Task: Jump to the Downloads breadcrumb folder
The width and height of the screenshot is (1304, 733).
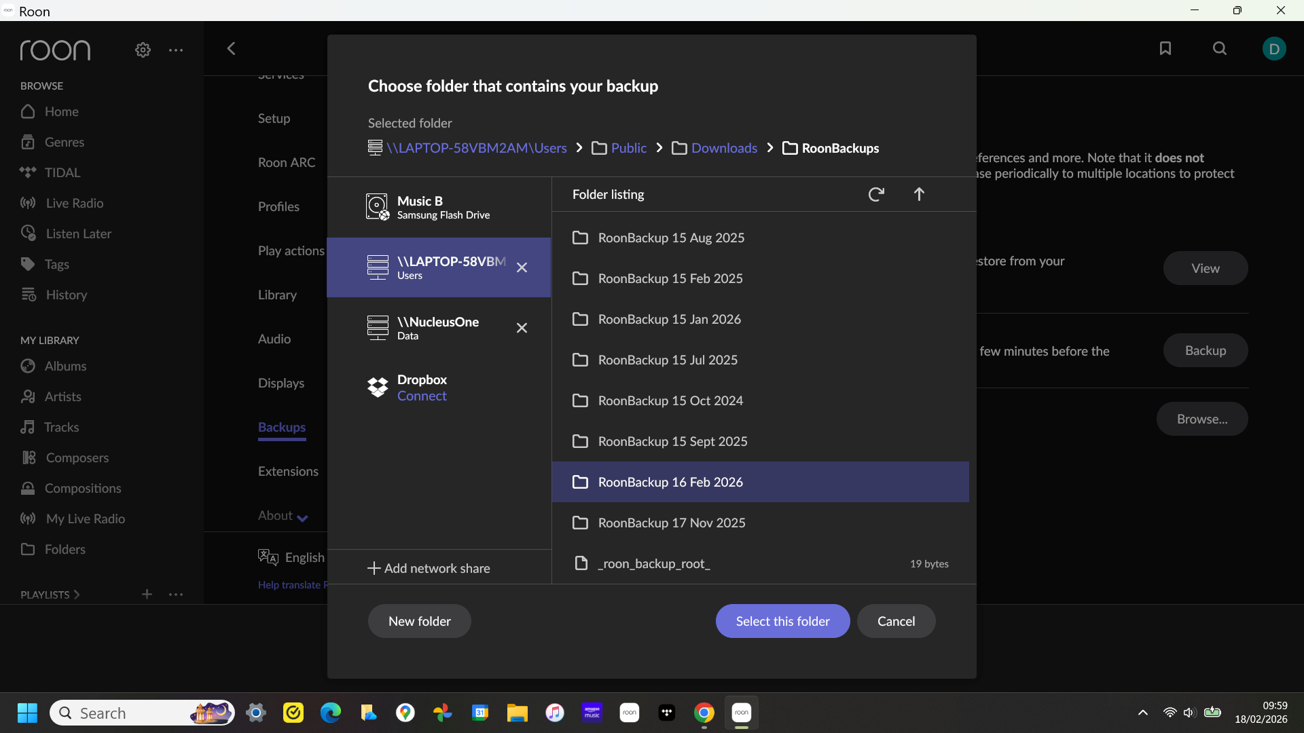Action: (x=723, y=148)
